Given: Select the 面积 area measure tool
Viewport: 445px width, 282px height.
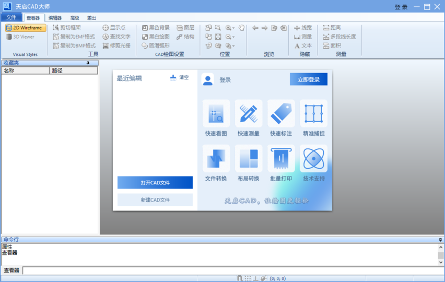Looking at the screenshot, I should (x=332, y=45).
